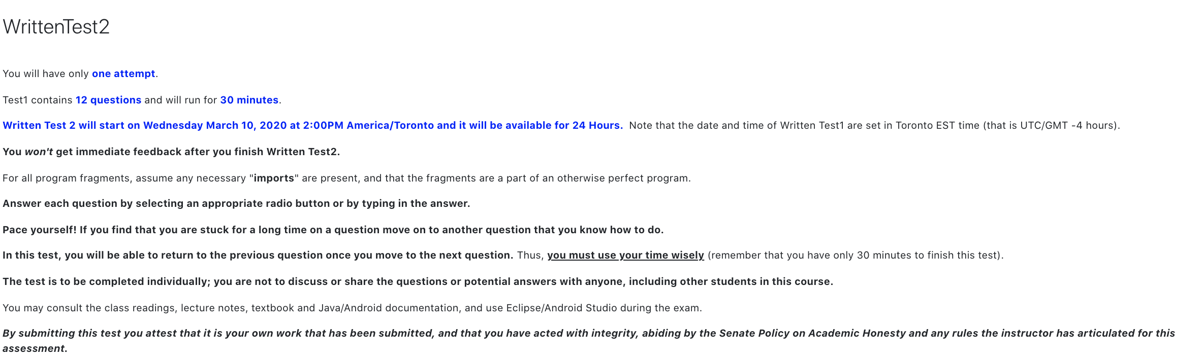1203x360 pixels.
Task: Click the bold word "imports"
Action: tap(274, 178)
